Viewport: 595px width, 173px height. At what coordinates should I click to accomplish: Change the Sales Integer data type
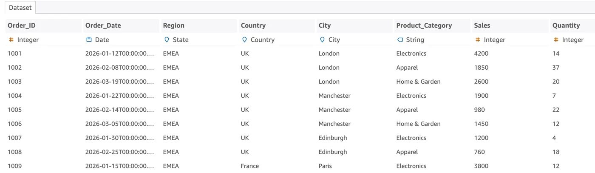495,40
